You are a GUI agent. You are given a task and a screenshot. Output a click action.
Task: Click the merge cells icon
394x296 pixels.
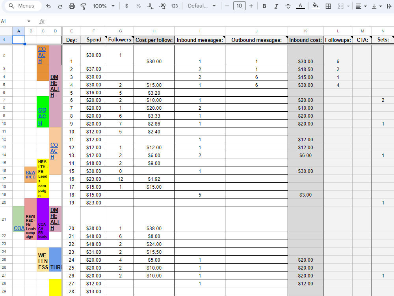coord(340,6)
